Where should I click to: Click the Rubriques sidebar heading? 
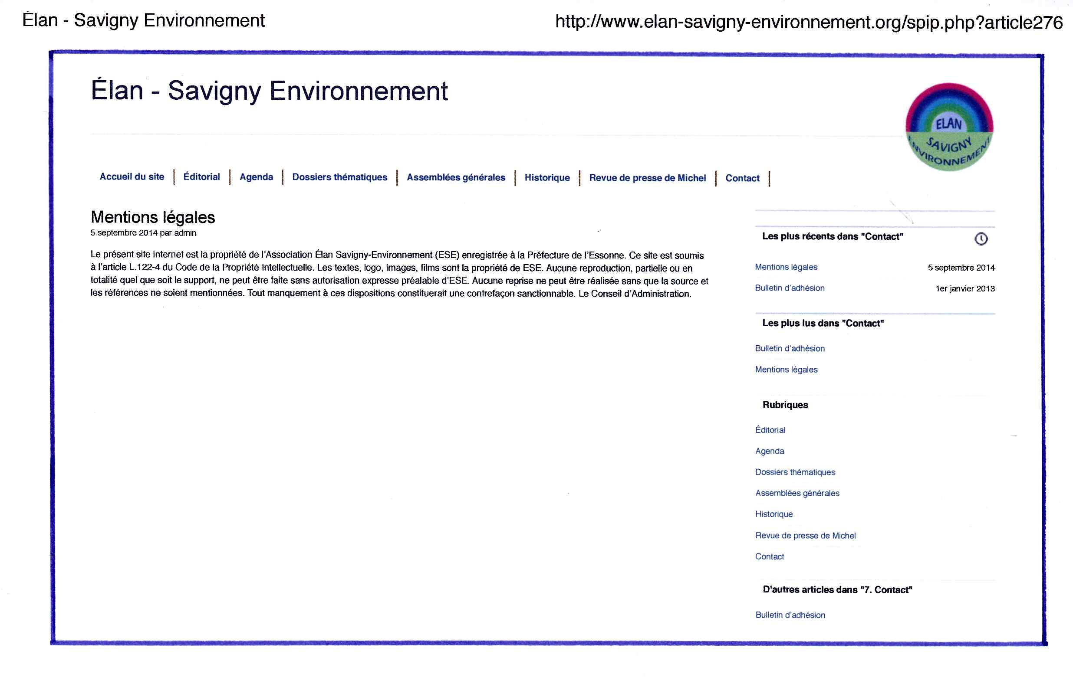click(x=785, y=405)
